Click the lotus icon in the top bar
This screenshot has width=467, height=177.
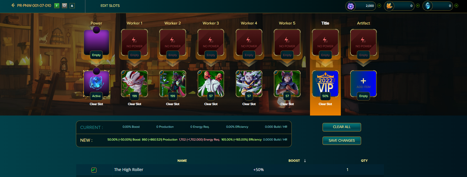tap(72, 6)
